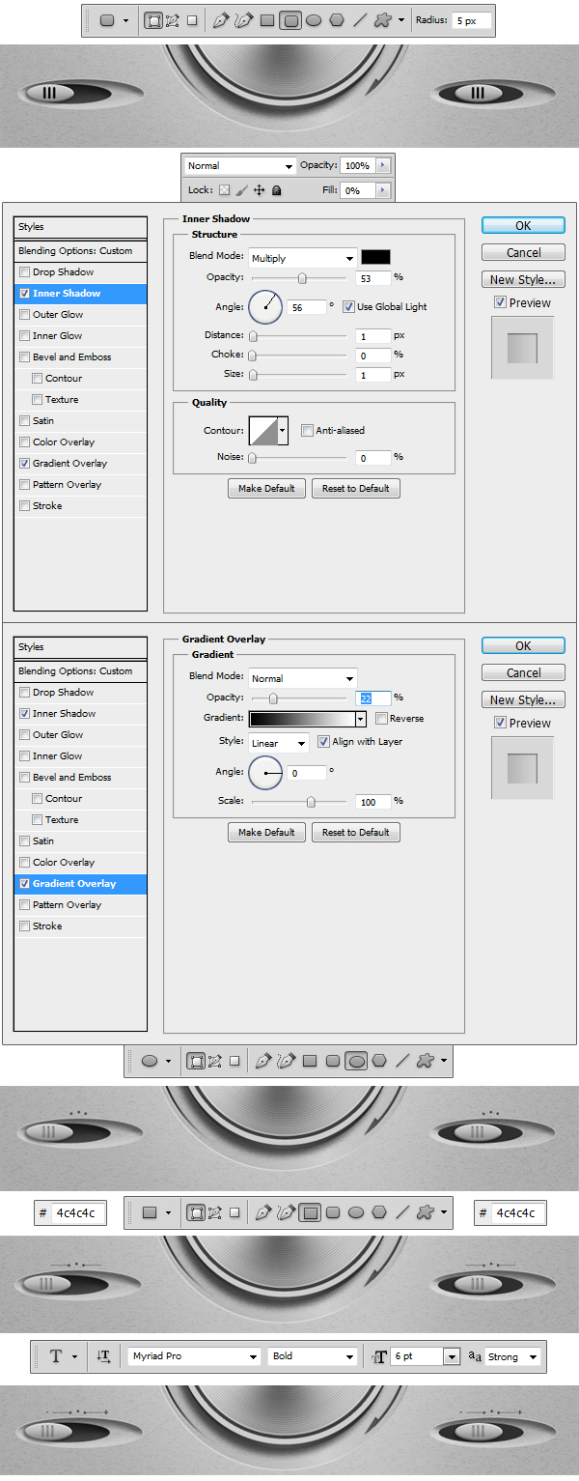Select Pattern Overlay in the Gradient Overlay dialog
Image resolution: width=579 pixels, height=1481 pixels.
point(67,905)
